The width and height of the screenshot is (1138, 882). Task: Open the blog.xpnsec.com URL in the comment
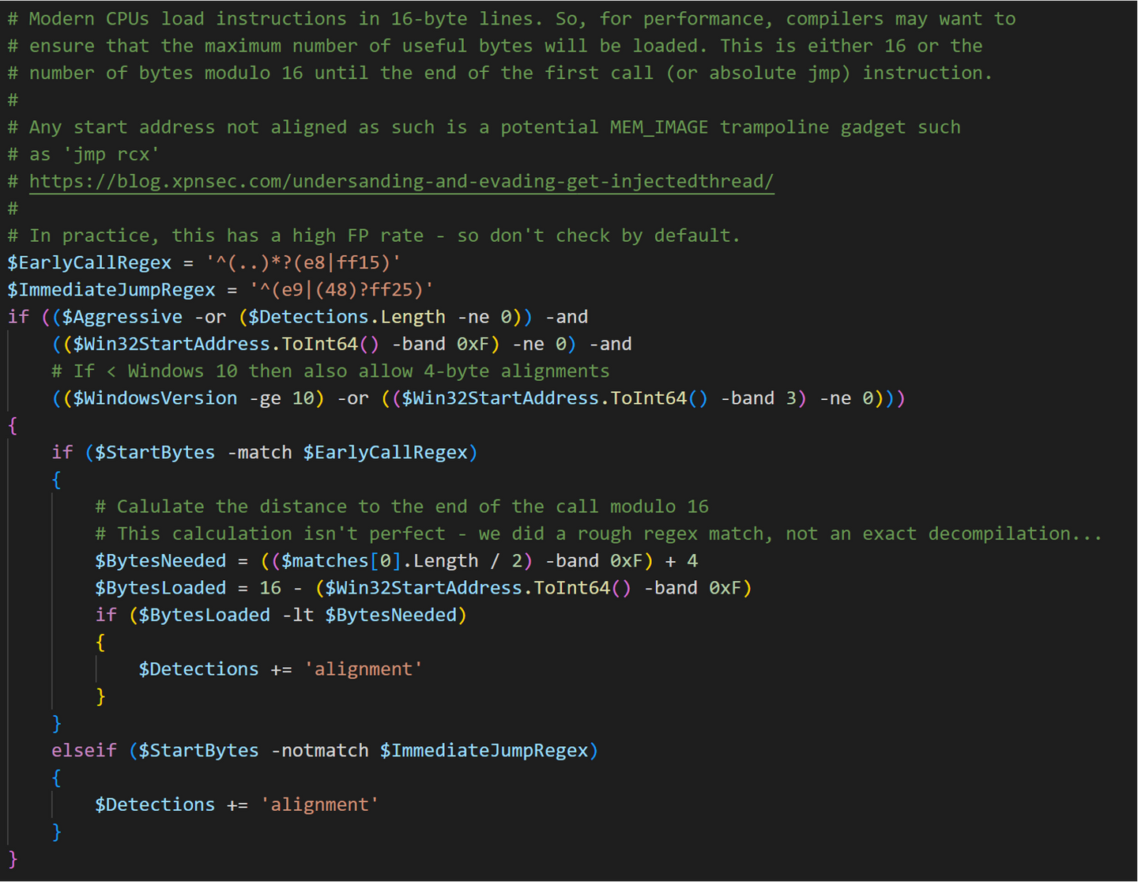(x=401, y=181)
